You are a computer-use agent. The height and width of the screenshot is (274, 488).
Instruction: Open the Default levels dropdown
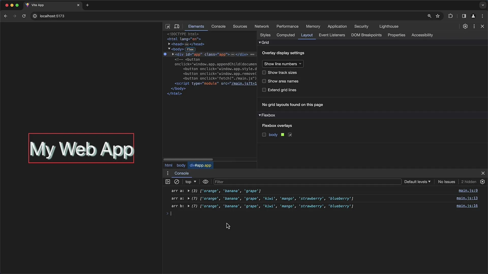click(417, 182)
